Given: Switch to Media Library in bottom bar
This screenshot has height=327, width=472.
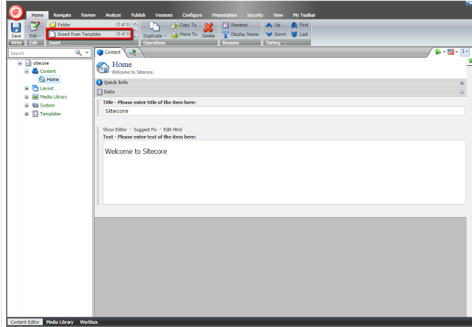Looking at the screenshot, I should click(60, 322).
